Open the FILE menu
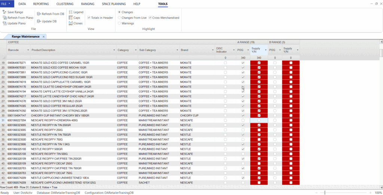Viewport: 383px width, 195px height. (x=7, y=4)
